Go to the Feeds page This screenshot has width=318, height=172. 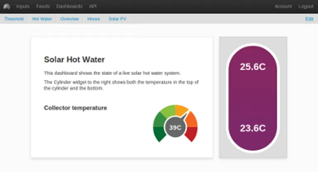tap(43, 7)
